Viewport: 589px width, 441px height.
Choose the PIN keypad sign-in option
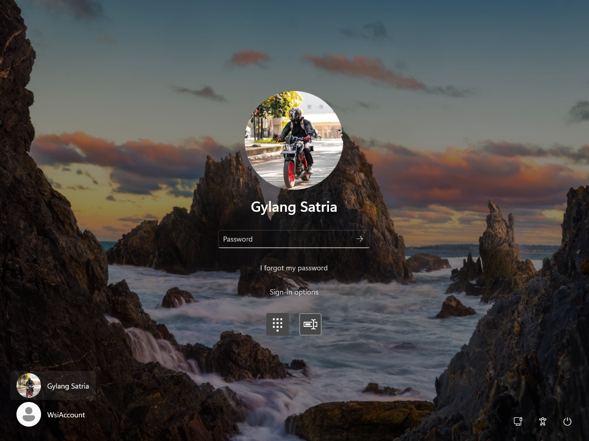278,324
